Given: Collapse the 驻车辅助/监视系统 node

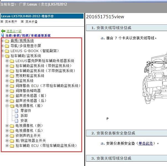Looking at the screenshot, I should (2, 56).
